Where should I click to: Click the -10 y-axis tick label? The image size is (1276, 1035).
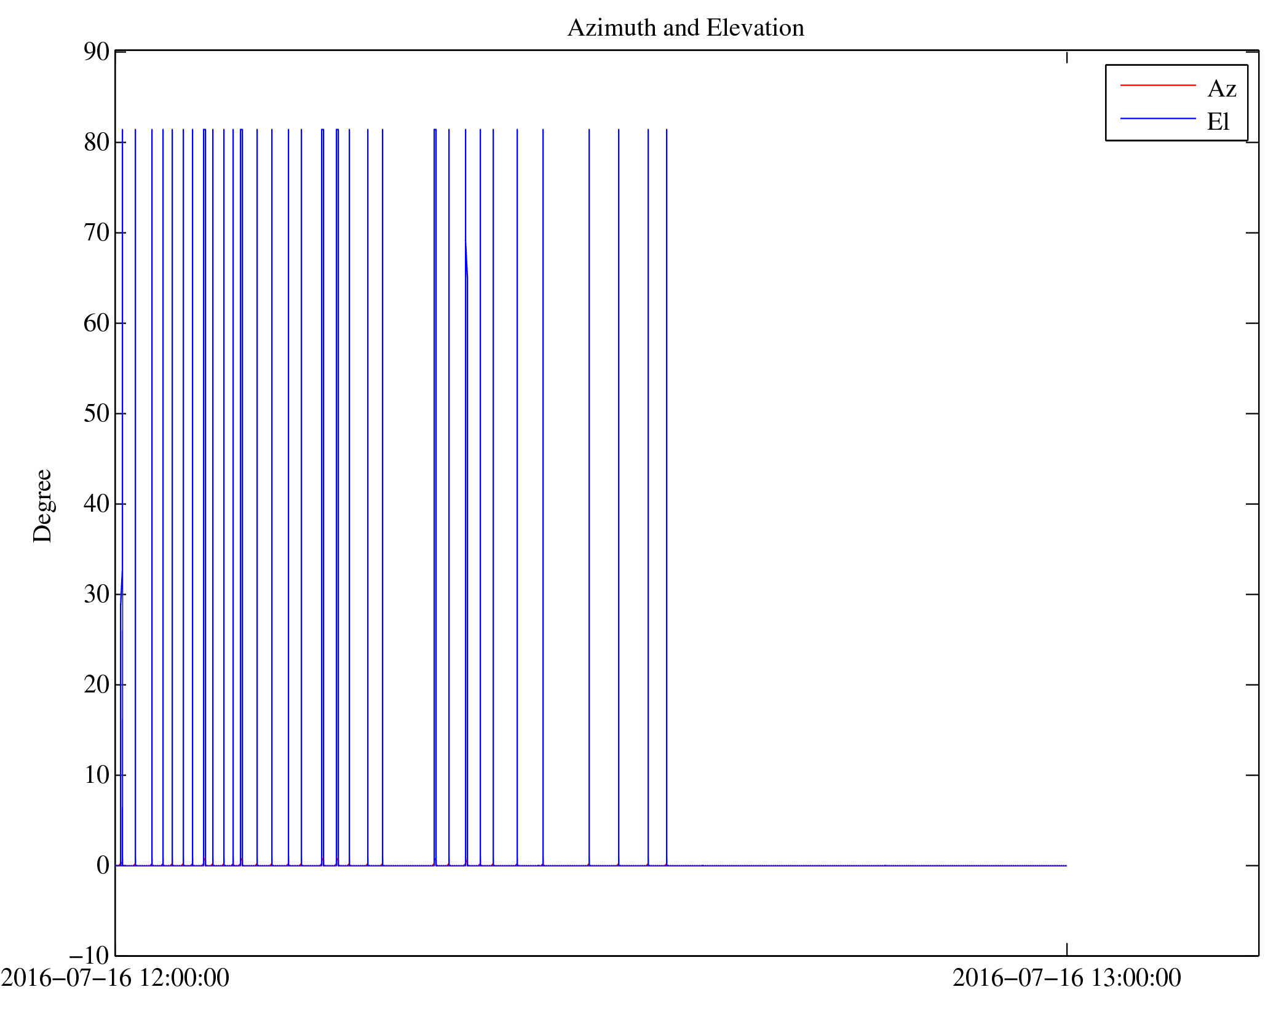[90, 956]
